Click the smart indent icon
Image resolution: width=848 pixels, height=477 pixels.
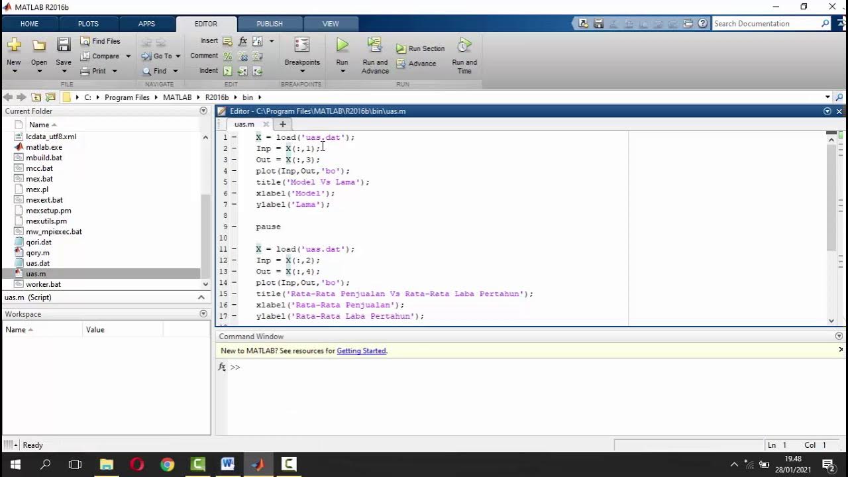tap(228, 71)
